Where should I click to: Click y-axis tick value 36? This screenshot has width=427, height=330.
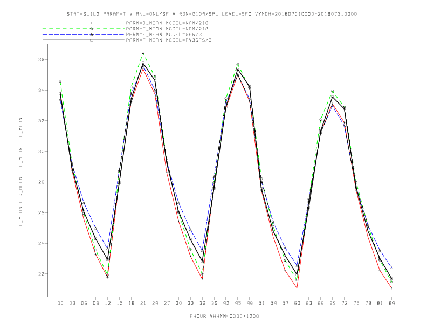[41, 59]
